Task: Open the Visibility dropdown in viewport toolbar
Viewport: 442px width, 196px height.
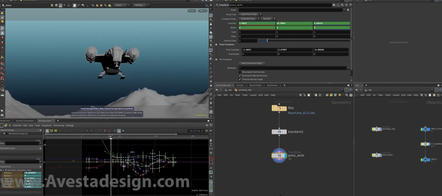Action: [141, 5]
